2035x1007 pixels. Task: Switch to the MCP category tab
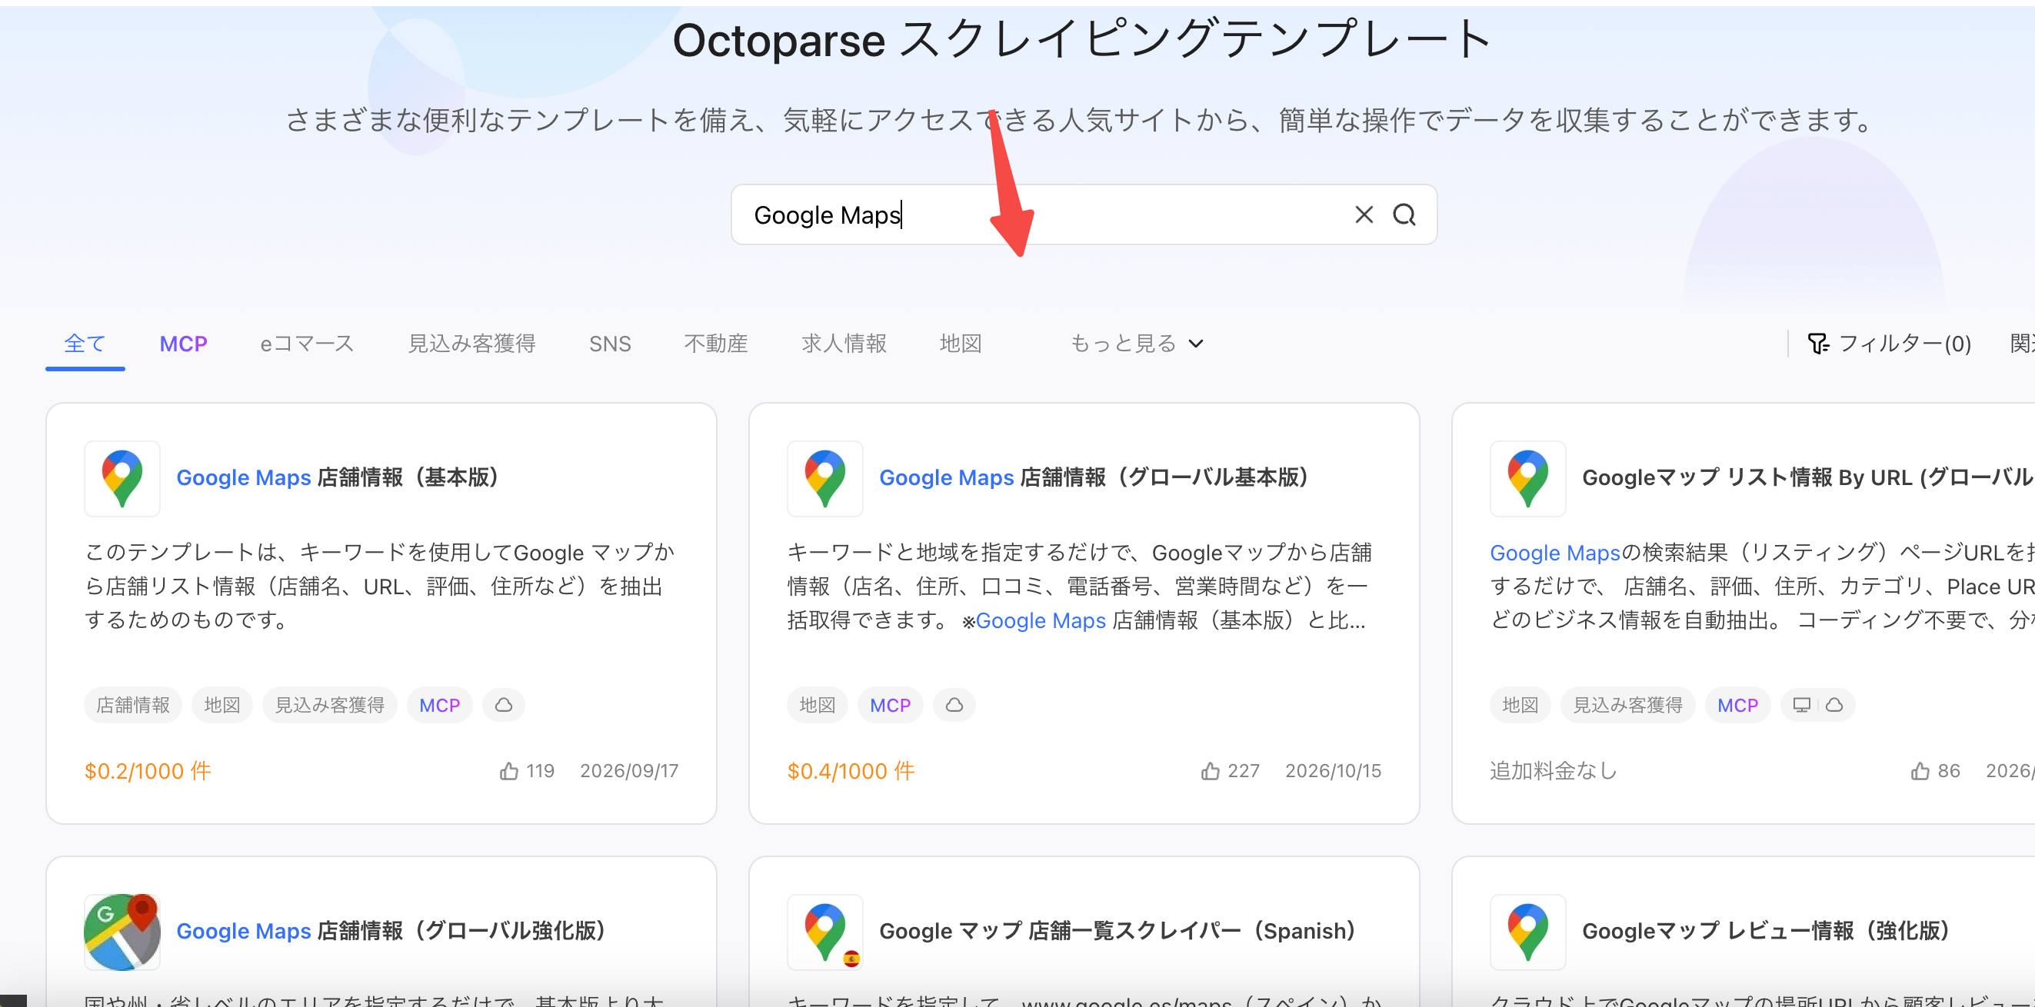coord(183,344)
